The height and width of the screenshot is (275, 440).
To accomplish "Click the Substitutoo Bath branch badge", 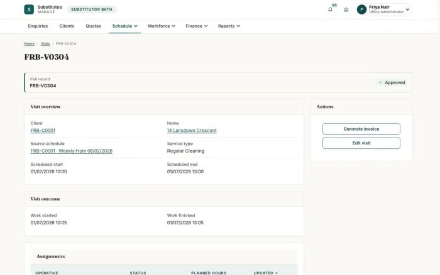I will pyautogui.click(x=92, y=9).
